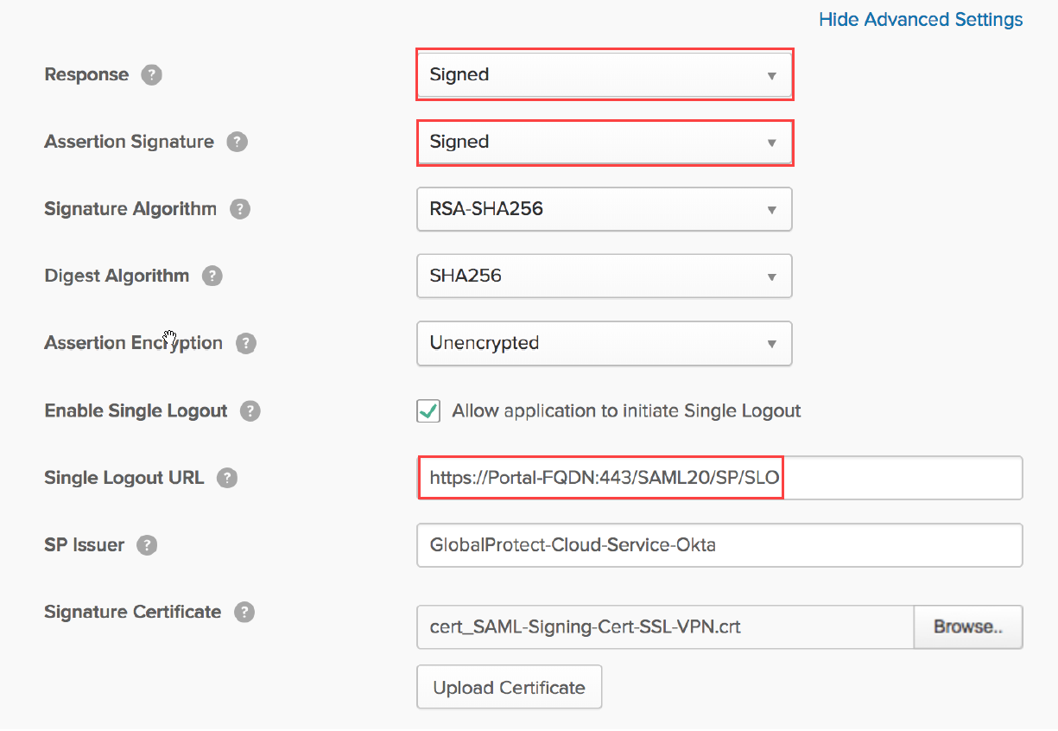Open the RSA-SHA256 Signature Algorithm dropdown
The width and height of the screenshot is (1058, 731).
604,209
